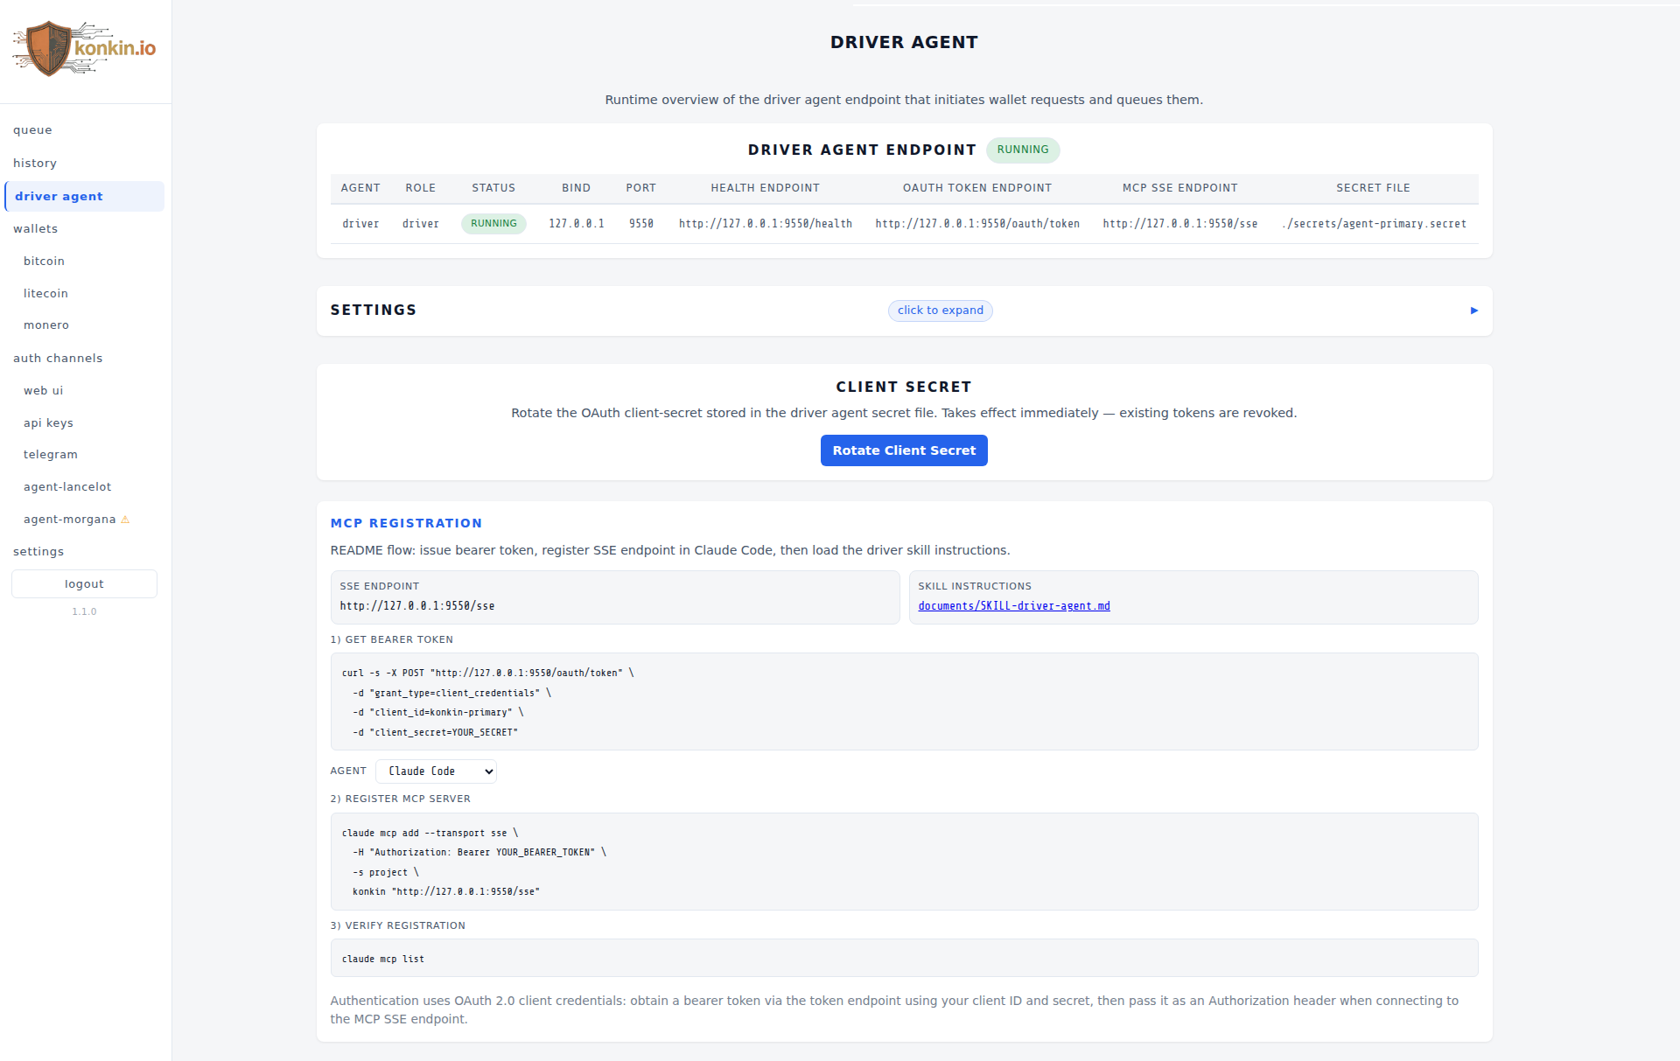Click the warning icon beside agent-morgana
Screen dimensions: 1680x1061
(125, 520)
